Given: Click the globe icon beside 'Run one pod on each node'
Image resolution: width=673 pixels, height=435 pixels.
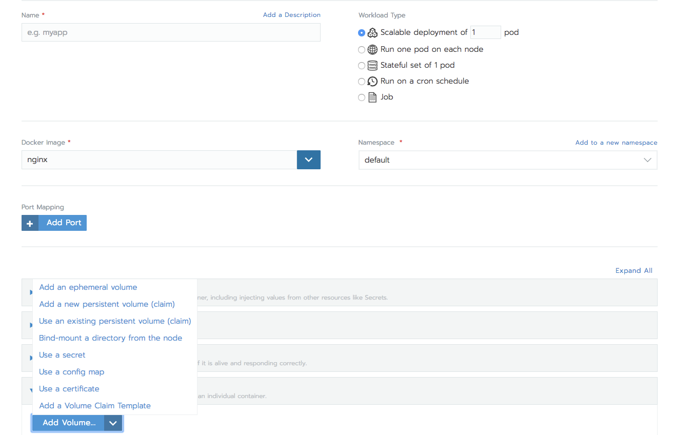Looking at the screenshot, I should pyautogui.click(x=372, y=49).
